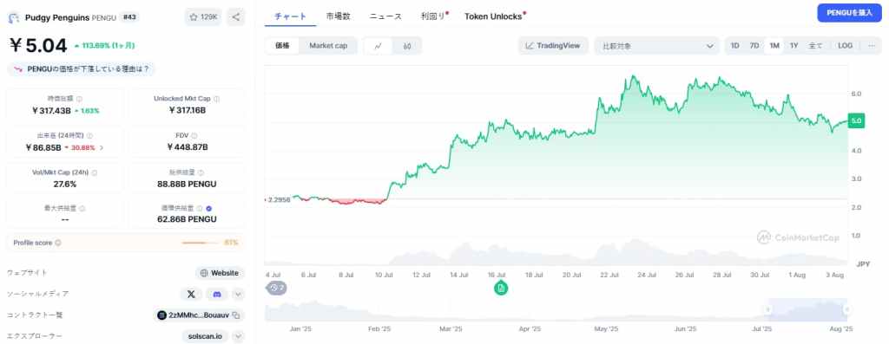889x344 pixels.
Task: Click the ¥448.87B FDV value
Action: [x=188, y=147]
